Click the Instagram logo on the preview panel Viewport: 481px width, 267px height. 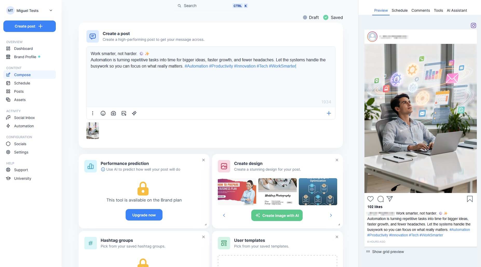click(x=473, y=25)
